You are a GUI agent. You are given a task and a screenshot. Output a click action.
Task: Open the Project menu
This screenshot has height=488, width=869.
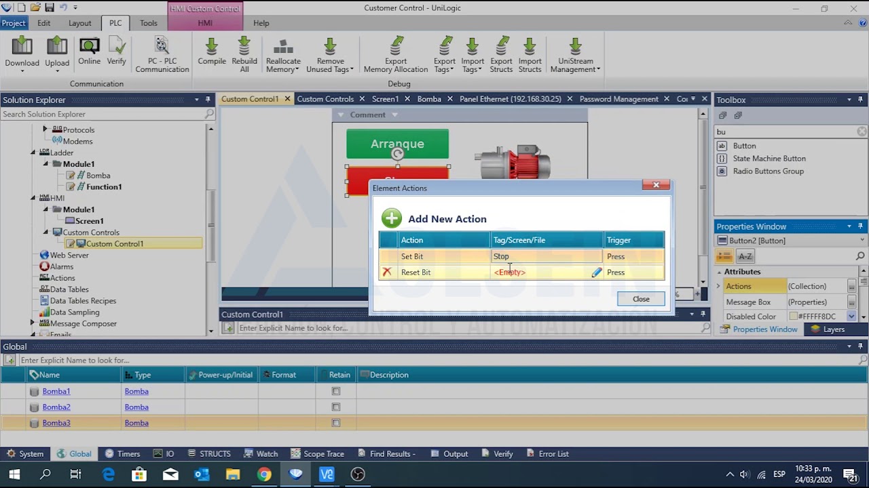click(x=13, y=23)
